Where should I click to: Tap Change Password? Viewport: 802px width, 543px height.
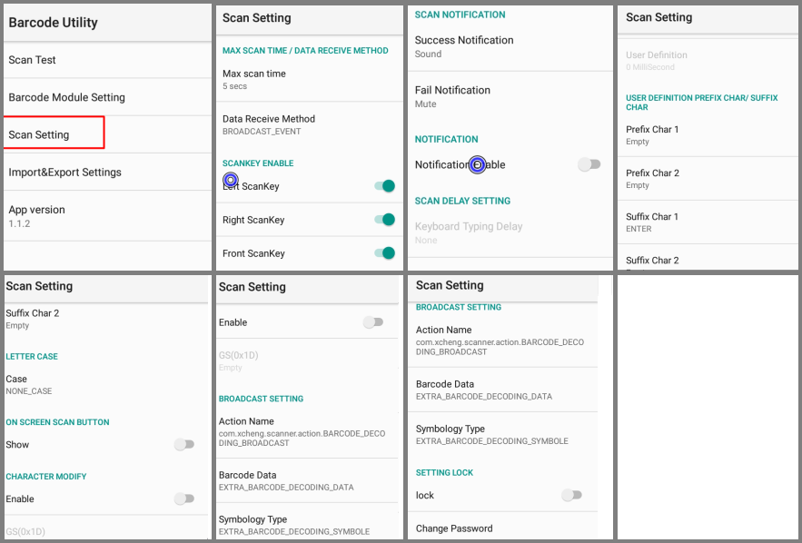[503, 528]
